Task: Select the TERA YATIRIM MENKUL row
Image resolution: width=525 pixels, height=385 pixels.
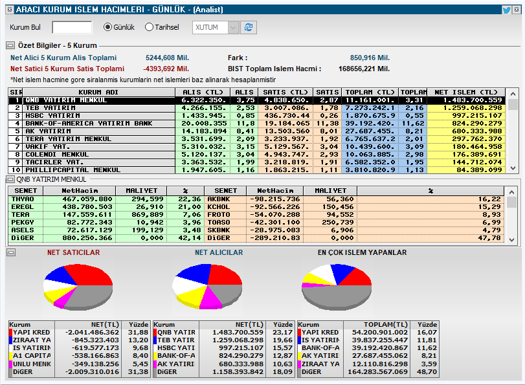Action: point(257,138)
